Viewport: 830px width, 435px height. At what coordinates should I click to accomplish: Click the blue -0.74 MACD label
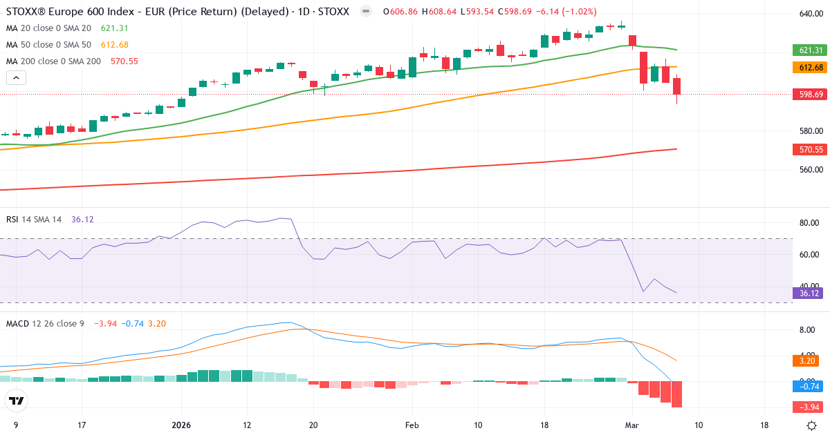point(806,387)
